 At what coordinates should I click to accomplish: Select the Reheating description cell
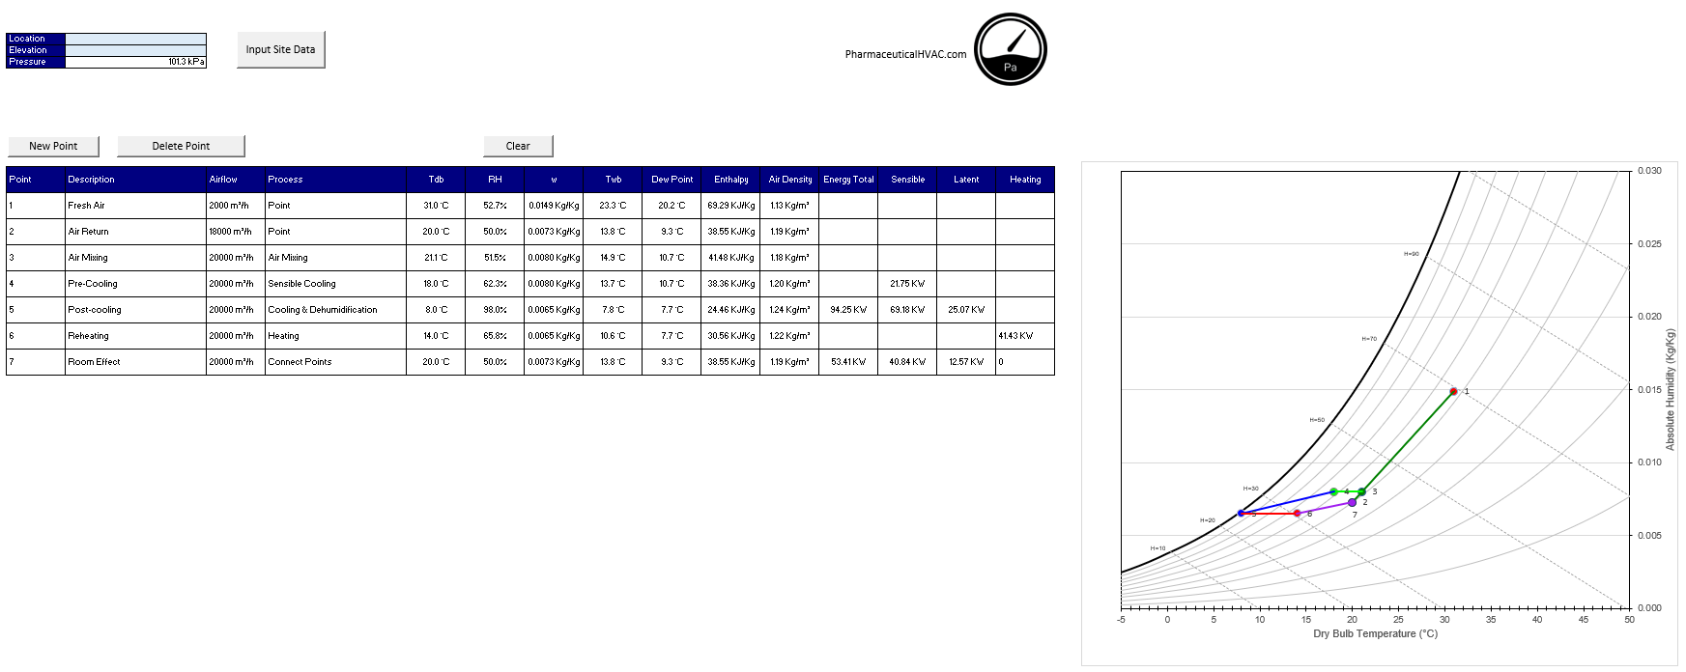[x=135, y=336]
